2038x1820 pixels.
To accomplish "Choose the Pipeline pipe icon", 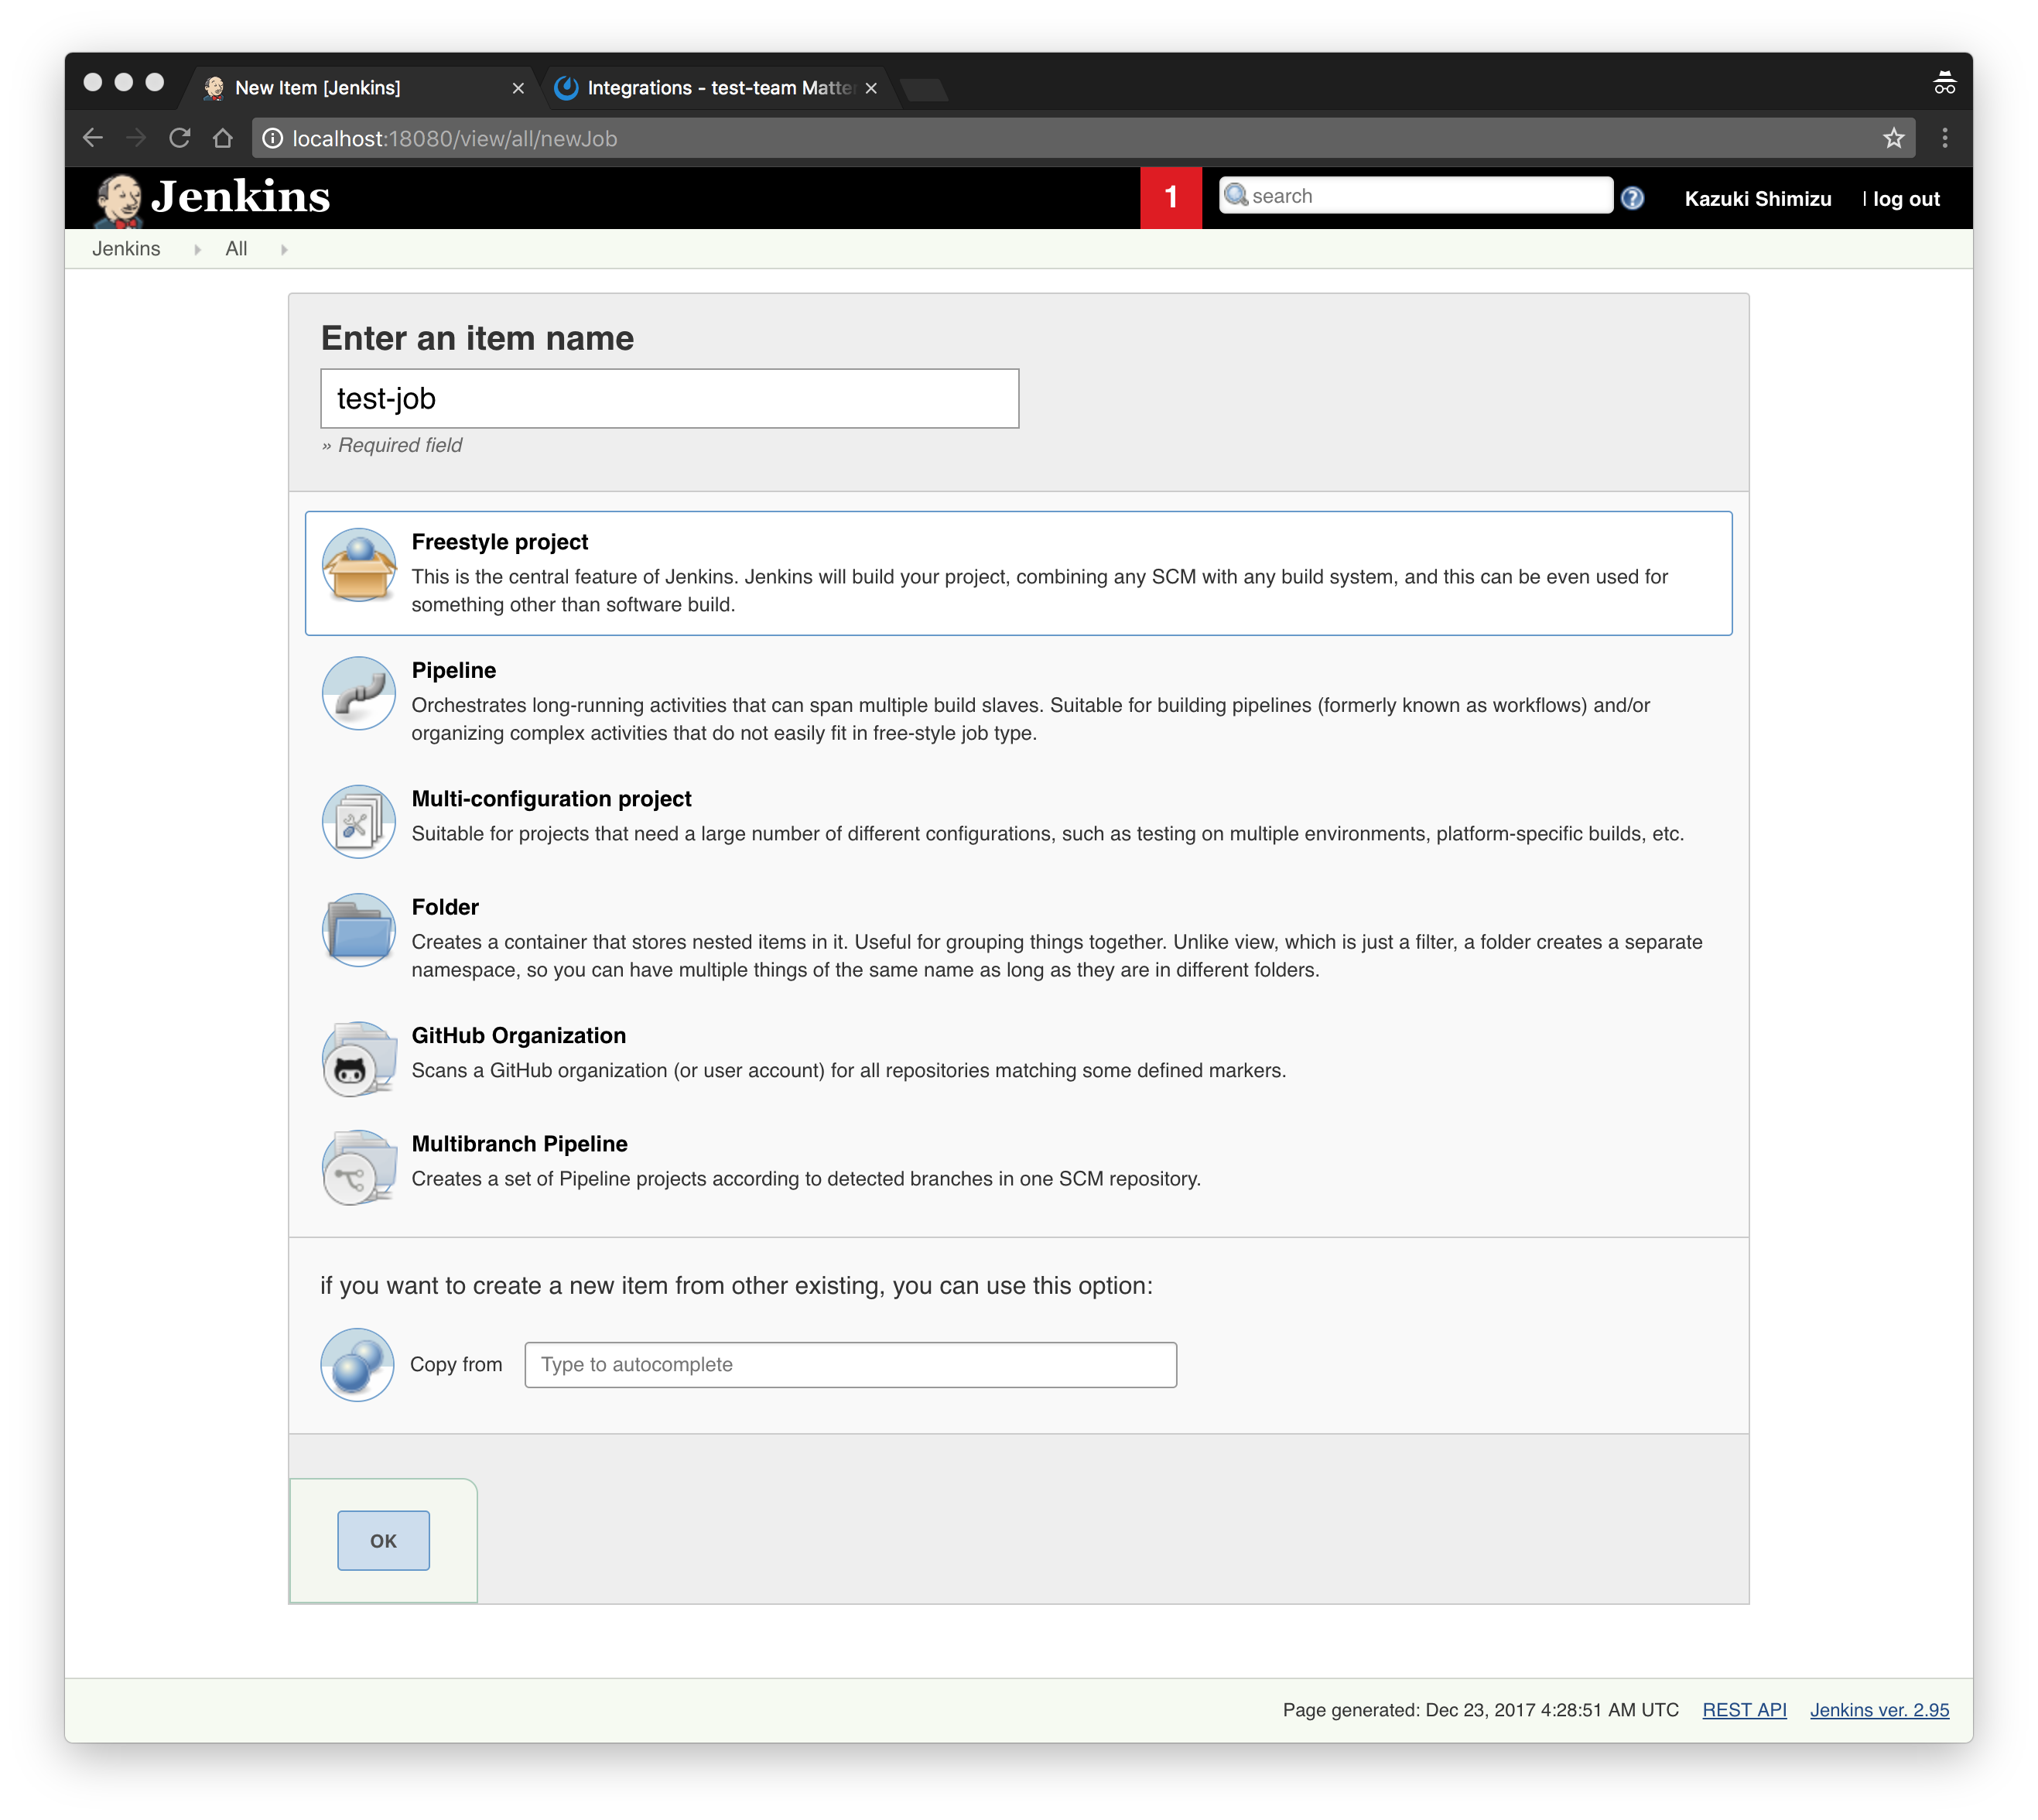I will [359, 693].
